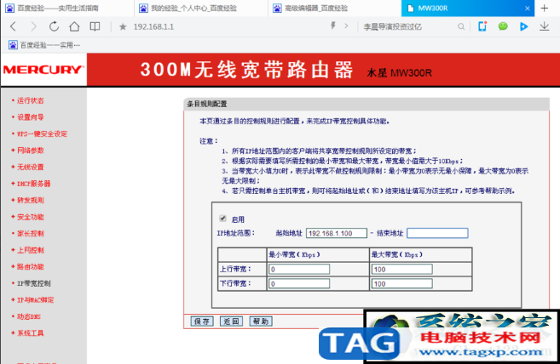
Task: Click the 保存 button
Action: pos(202,321)
